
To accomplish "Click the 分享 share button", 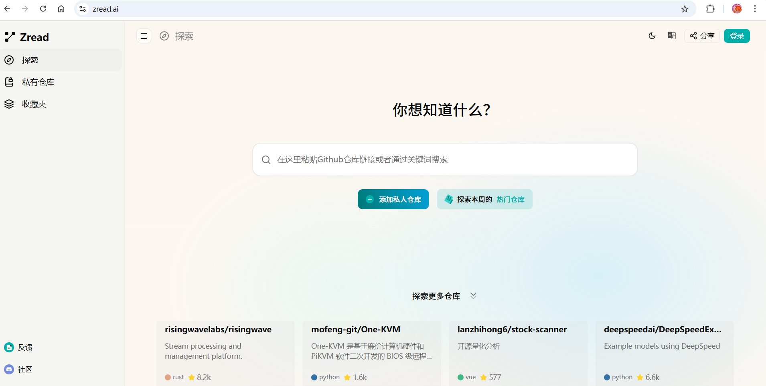I will click(702, 36).
